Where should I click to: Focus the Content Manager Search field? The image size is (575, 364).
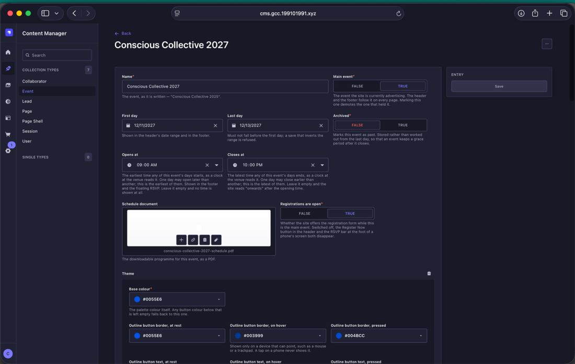(x=57, y=55)
